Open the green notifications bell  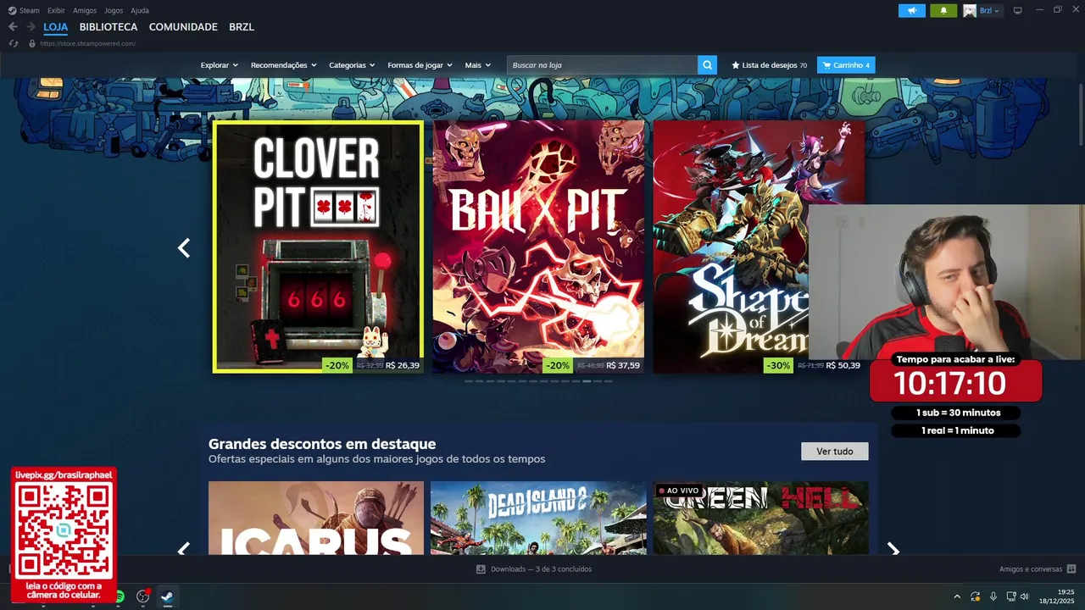(x=943, y=10)
